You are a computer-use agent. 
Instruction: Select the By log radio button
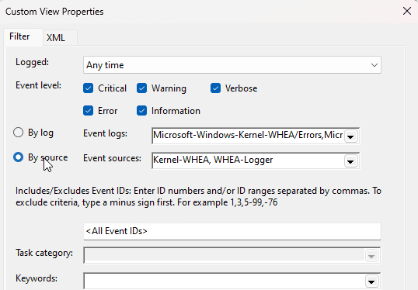click(x=18, y=133)
